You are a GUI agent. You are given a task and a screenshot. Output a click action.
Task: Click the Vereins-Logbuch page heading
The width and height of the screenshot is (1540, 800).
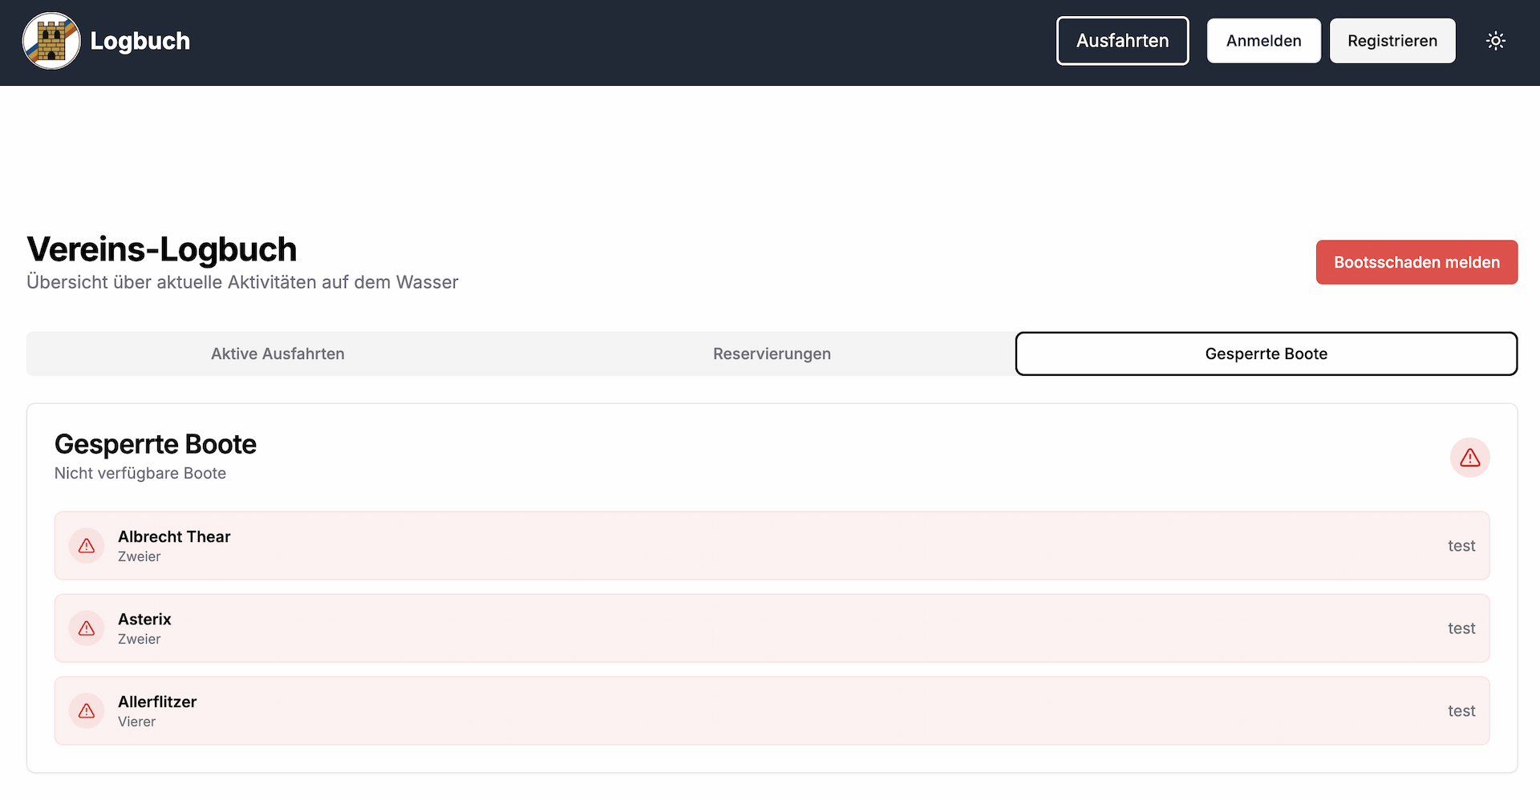[162, 249]
